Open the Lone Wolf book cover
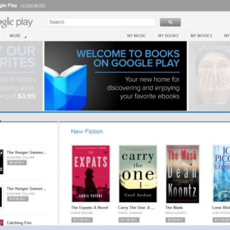This screenshot has height=230, width=230. pyautogui.click(x=222, y=173)
